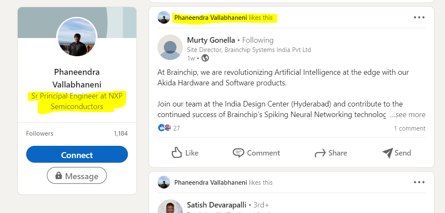Click the lock icon on Message button
This screenshot has width=445, height=213.
[x=59, y=176]
